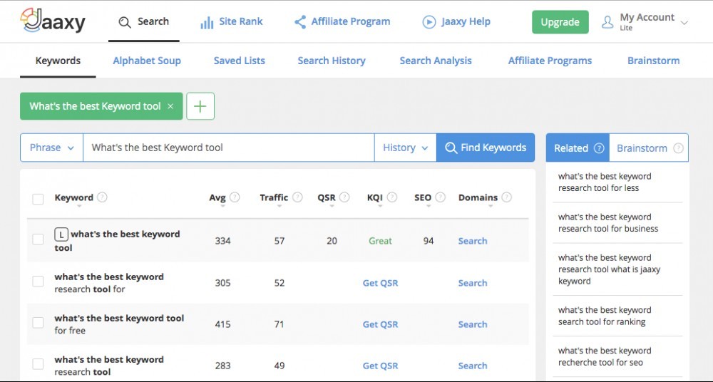Open the help icon next to Keyword column

coord(102,197)
